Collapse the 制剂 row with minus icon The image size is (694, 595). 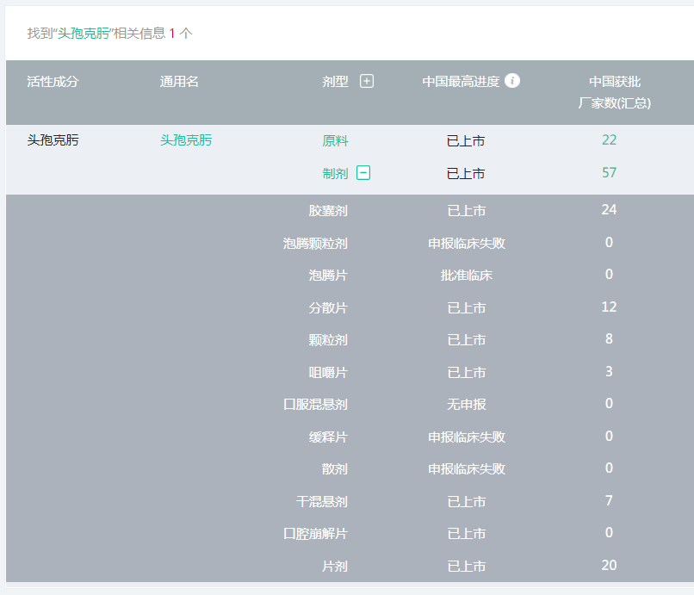click(x=363, y=173)
